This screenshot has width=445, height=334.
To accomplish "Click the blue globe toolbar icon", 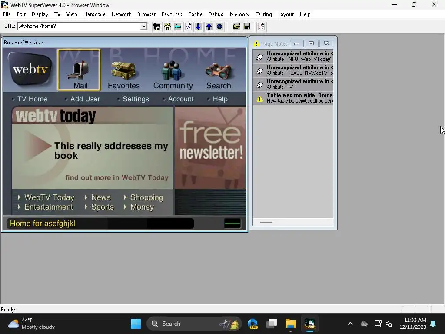I will [x=219, y=27].
